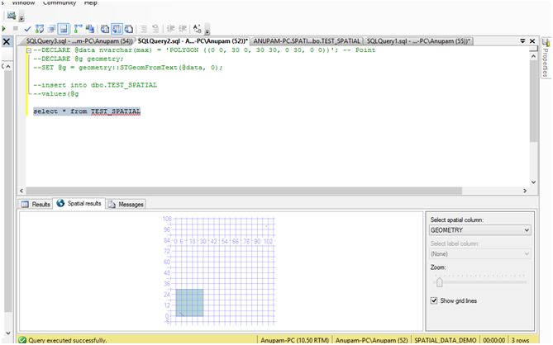Click the blue polygon in spatial results
The image size is (553, 345).
click(189, 302)
